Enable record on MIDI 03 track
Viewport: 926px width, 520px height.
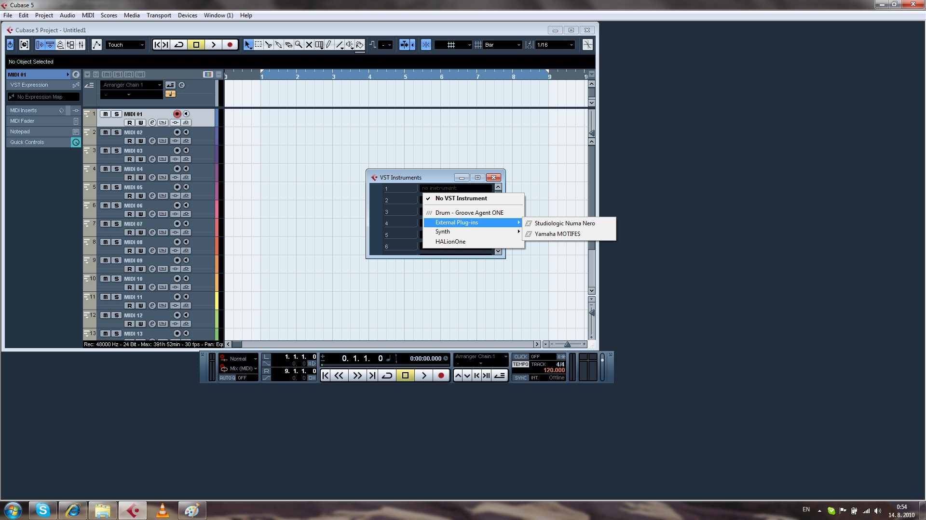click(x=177, y=151)
